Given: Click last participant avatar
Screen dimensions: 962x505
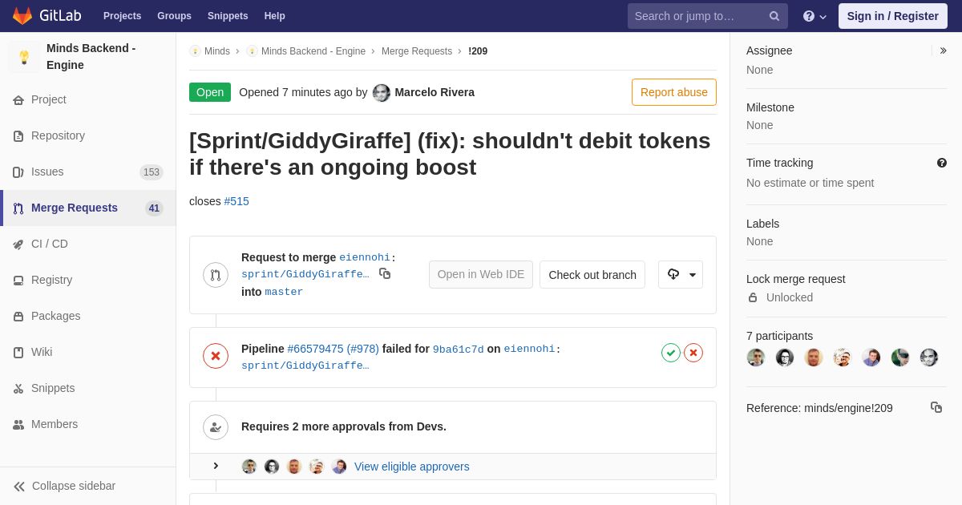Looking at the screenshot, I should click(929, 358).
